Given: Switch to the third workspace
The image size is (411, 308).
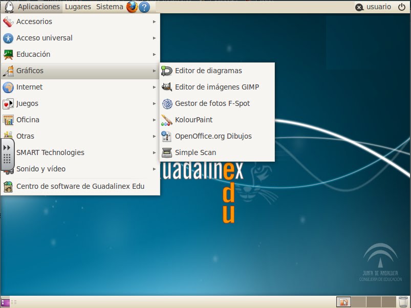Looking at the screenshot, I should pos(374,302).
